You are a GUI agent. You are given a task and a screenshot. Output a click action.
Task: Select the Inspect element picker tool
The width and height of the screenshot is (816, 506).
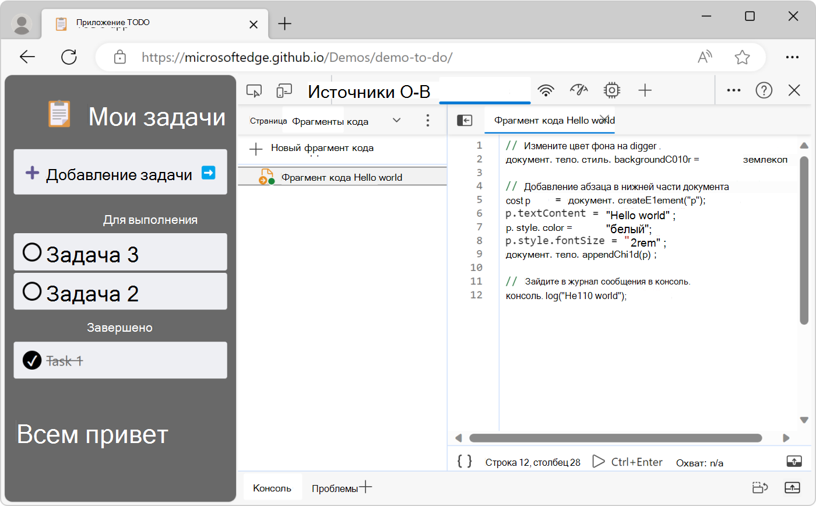[254, 90]
